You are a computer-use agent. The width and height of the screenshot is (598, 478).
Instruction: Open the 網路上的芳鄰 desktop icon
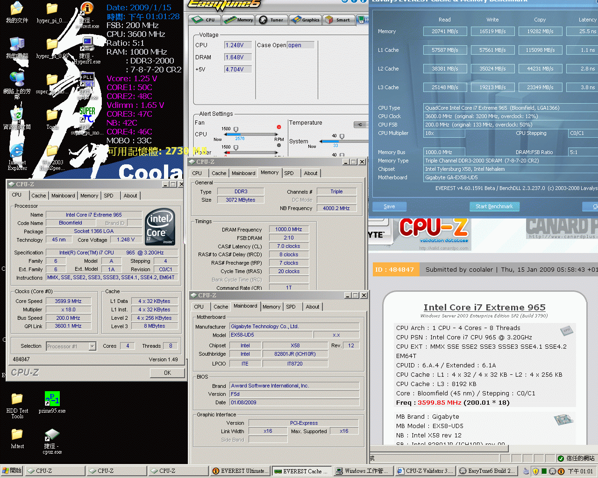[x=17, y=84]
